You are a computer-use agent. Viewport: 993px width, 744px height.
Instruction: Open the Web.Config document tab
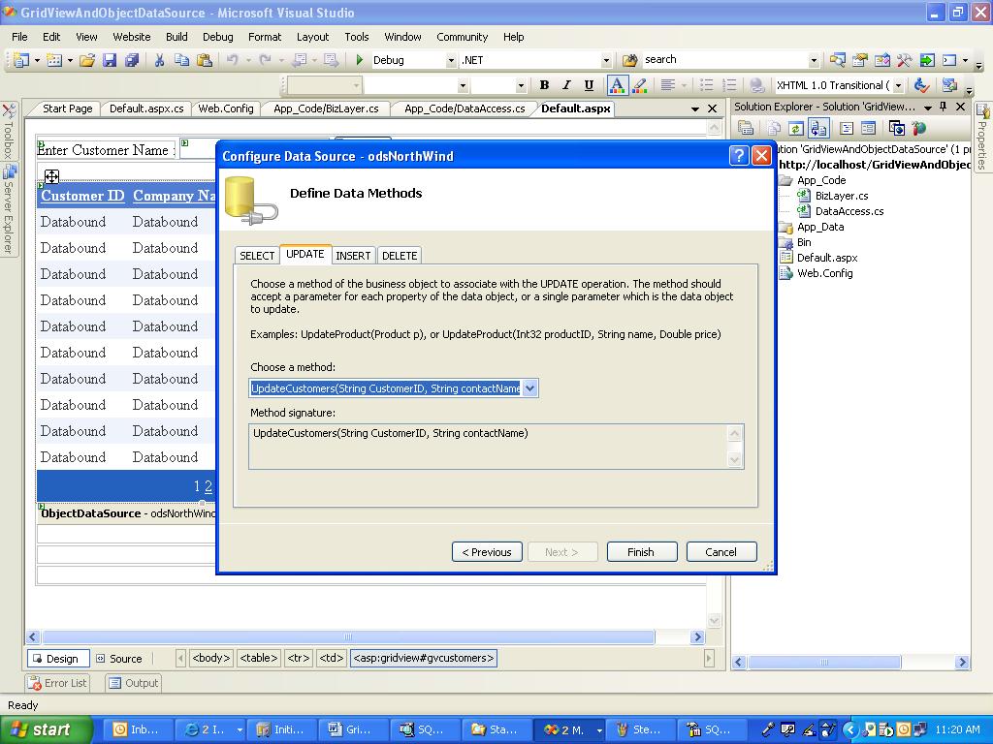coord(225,108)
